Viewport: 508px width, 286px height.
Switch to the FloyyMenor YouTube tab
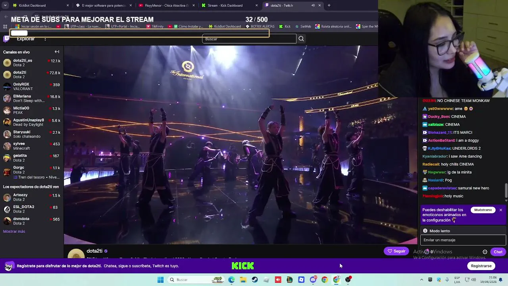(x=166, y=6)
